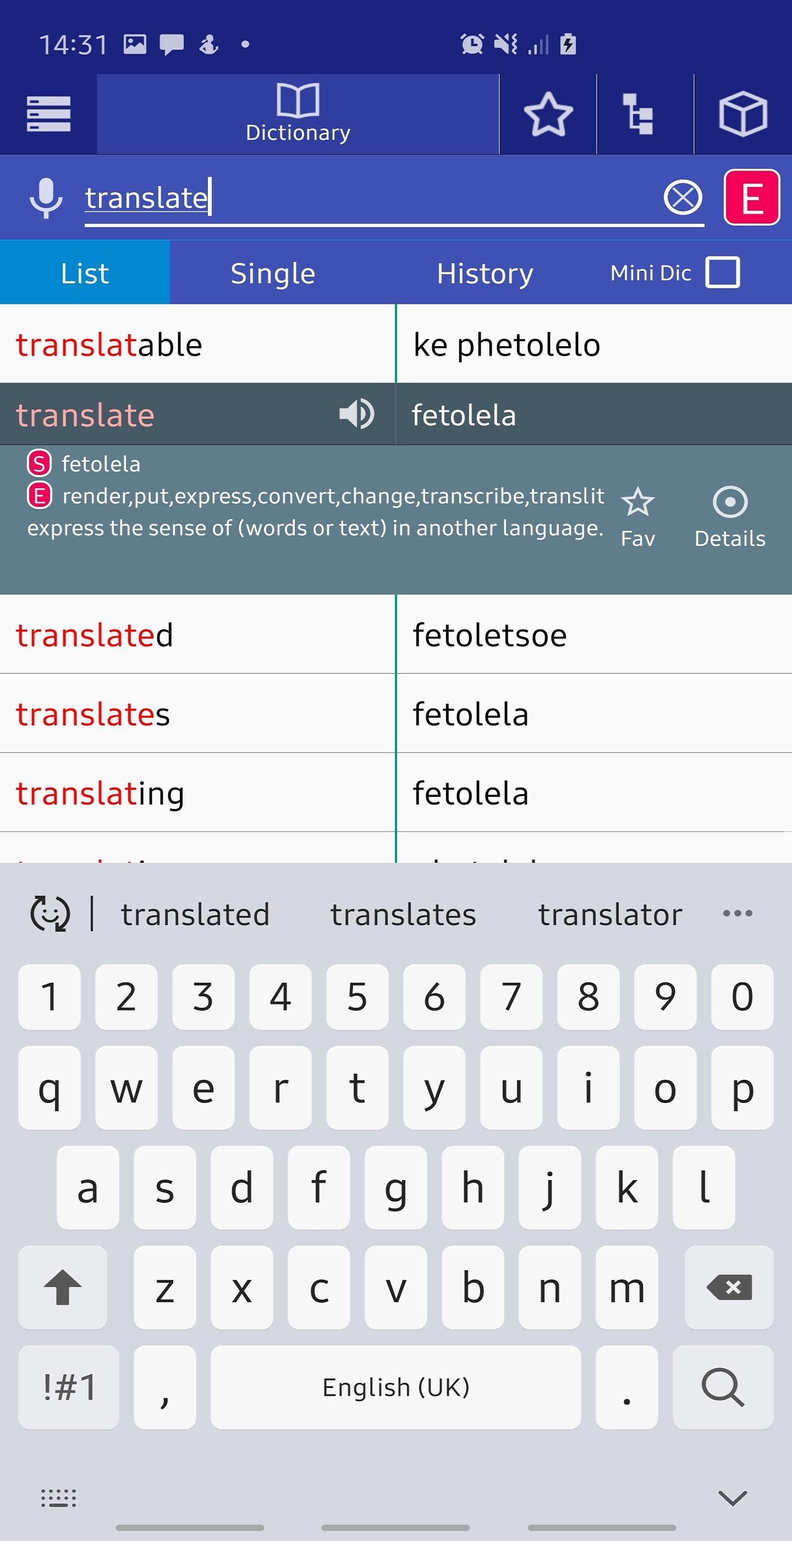Image resolution: width=792 pixels, height=1541 pixels.
Task: Select the translated list entry
Action: click(395, 634)
